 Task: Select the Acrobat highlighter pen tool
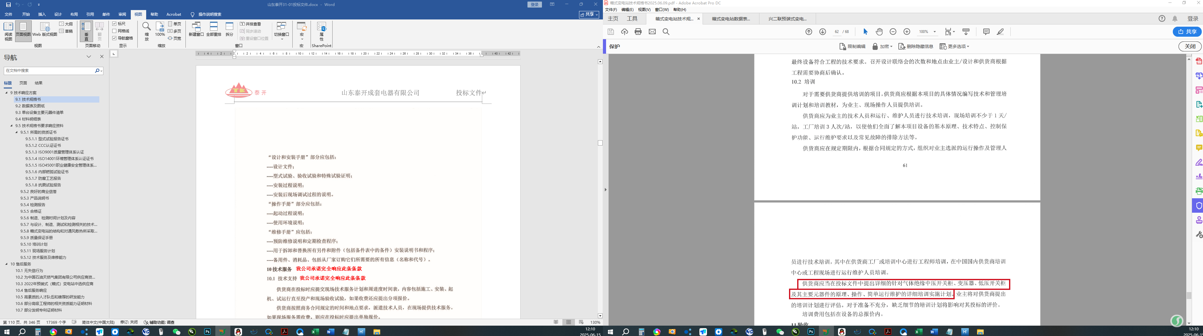coord(1000,32)
